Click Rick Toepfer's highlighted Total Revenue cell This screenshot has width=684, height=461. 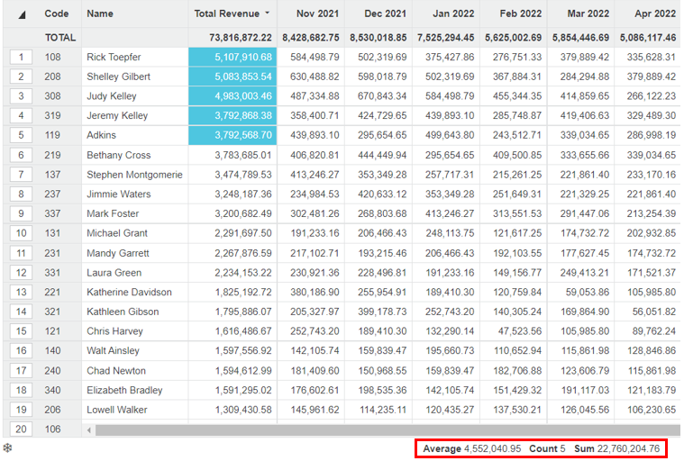232,57
